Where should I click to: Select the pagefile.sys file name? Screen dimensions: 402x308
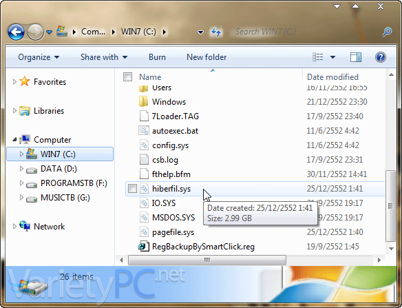(173, 232)
